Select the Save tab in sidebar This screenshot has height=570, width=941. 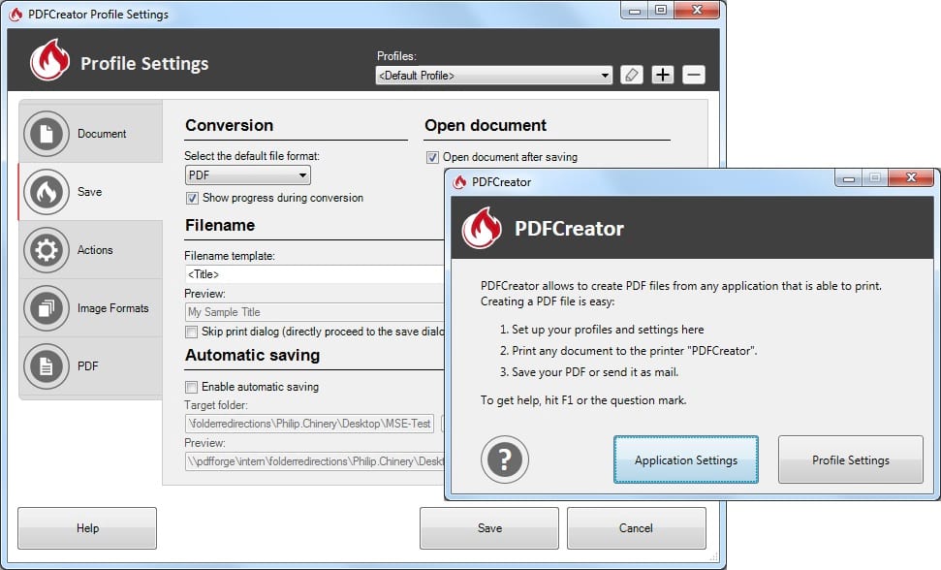click(x=91, y=191)
